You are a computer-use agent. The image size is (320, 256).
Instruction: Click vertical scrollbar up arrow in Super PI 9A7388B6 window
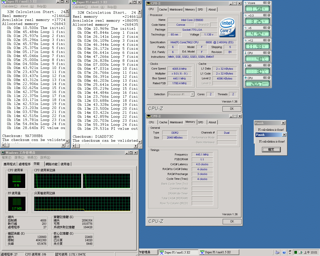coord(67,11)
